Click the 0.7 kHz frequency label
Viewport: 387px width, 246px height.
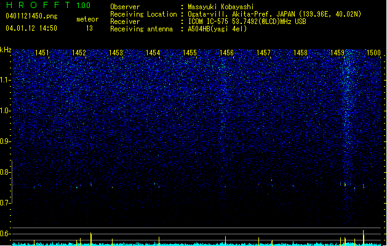(5, 203)
